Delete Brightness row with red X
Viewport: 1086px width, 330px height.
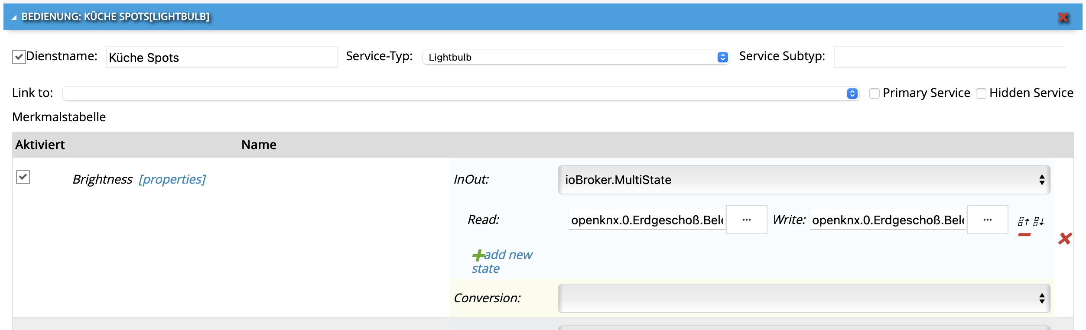[1065, 239]
